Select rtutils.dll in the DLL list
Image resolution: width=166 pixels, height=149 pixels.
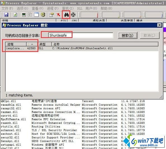coord(10,127)
